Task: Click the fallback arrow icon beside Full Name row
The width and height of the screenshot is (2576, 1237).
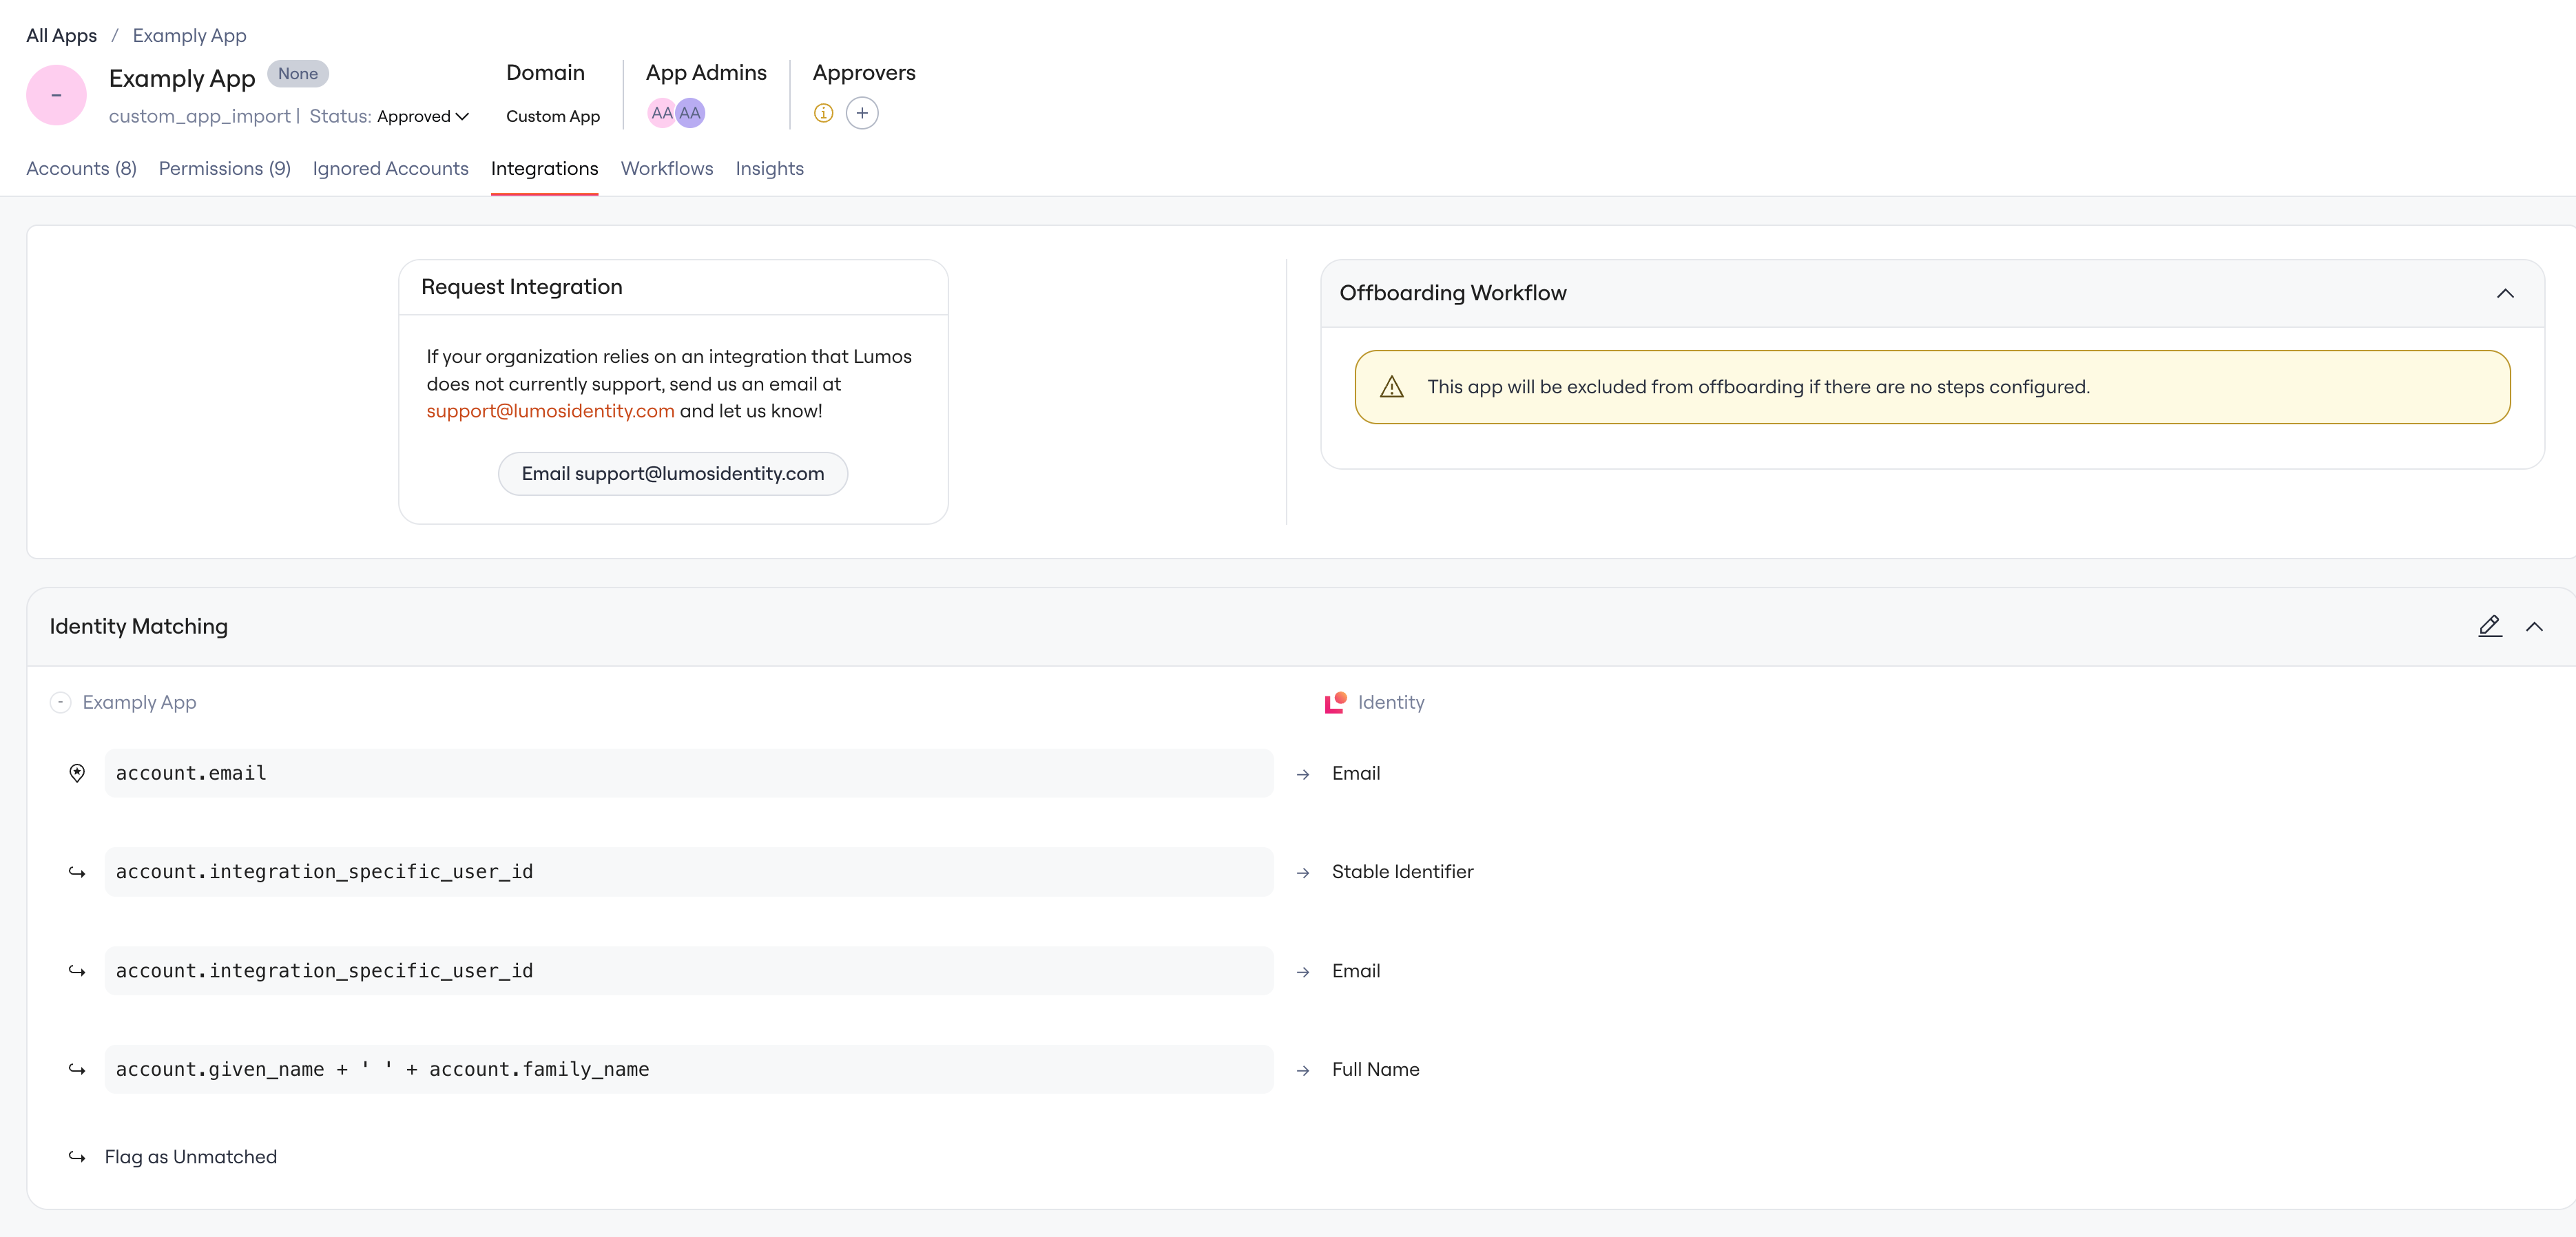Action: click(77, 1069)
